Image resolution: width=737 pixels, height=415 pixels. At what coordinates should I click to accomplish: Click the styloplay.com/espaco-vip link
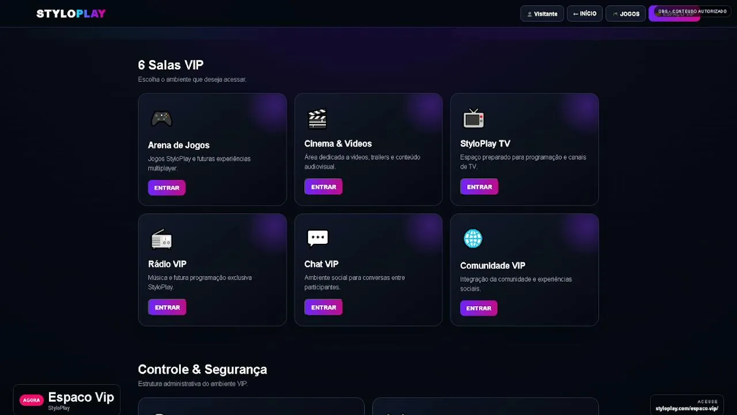pos(687,409)
